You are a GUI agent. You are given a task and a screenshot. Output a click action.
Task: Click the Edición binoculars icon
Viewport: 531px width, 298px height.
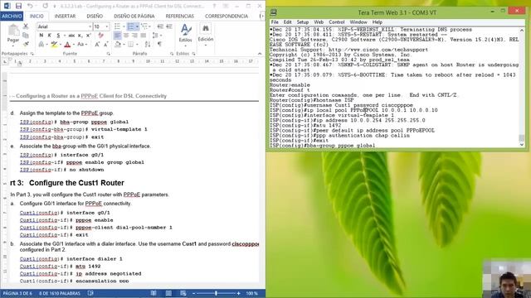point(206,29)
